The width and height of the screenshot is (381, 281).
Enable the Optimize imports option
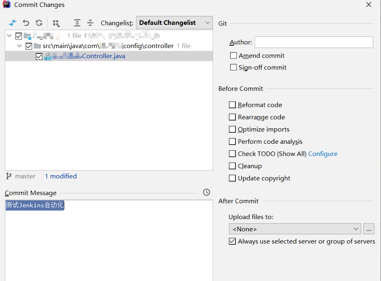pyautogui.click(x=232, y=130)
